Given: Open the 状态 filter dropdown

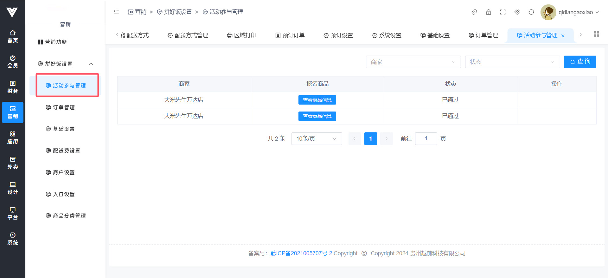Looking at the screenshot, I should [x=512, y=62].
